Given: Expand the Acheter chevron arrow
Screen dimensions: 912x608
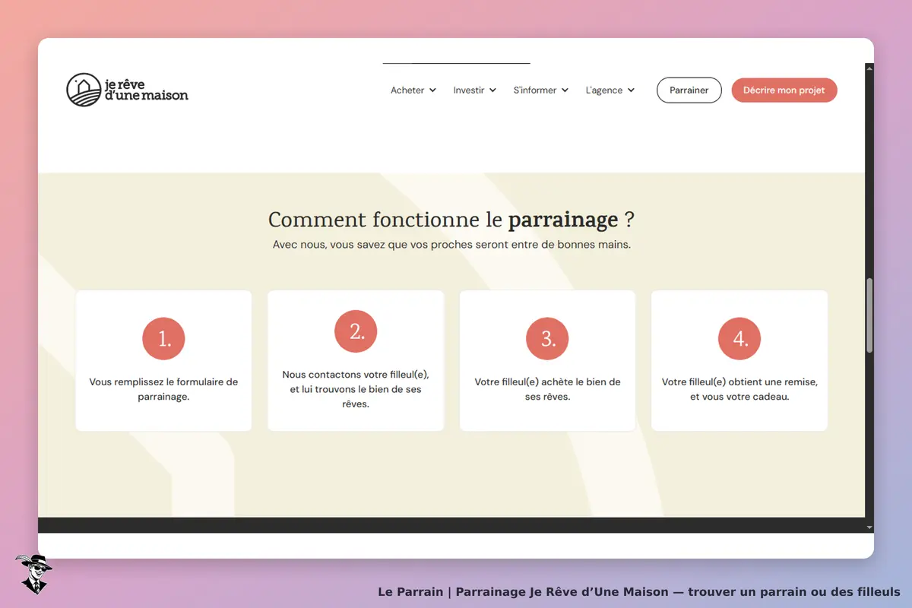Looking at the screenshot, I should pyautogui.click(x=432, y=90).
